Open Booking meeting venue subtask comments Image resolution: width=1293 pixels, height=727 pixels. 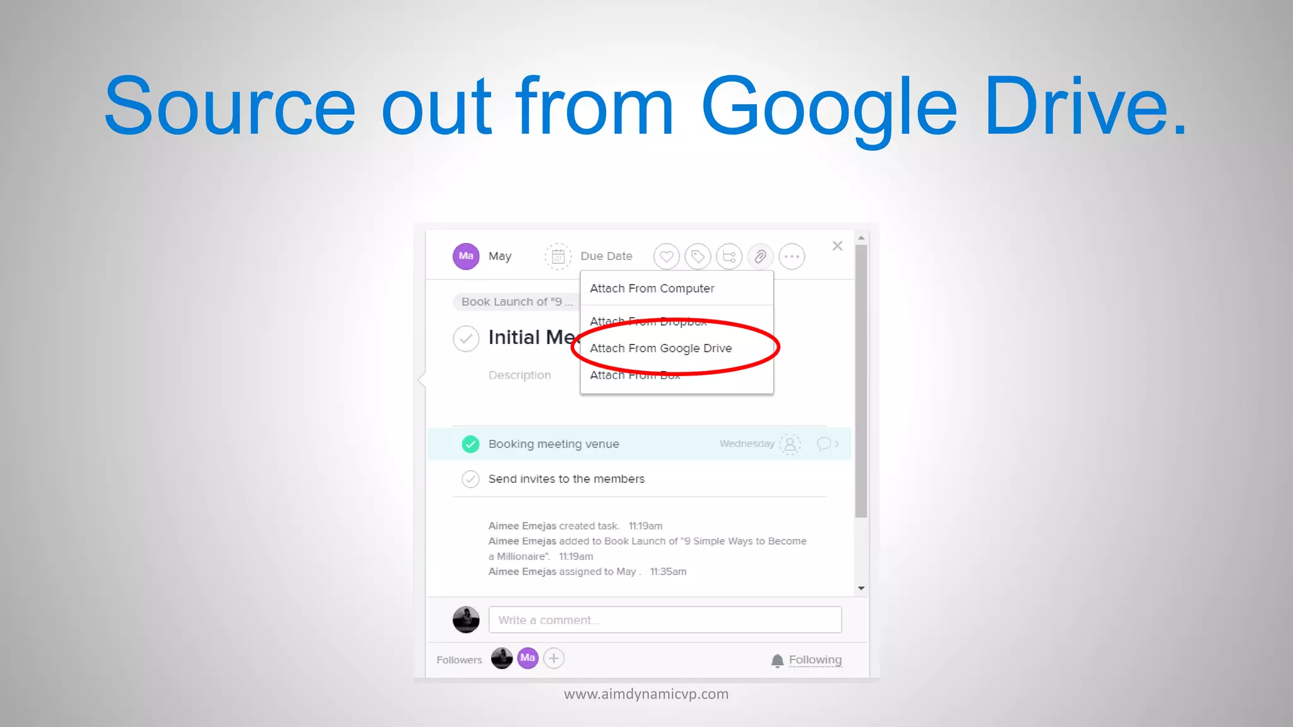tap(827, 444)
